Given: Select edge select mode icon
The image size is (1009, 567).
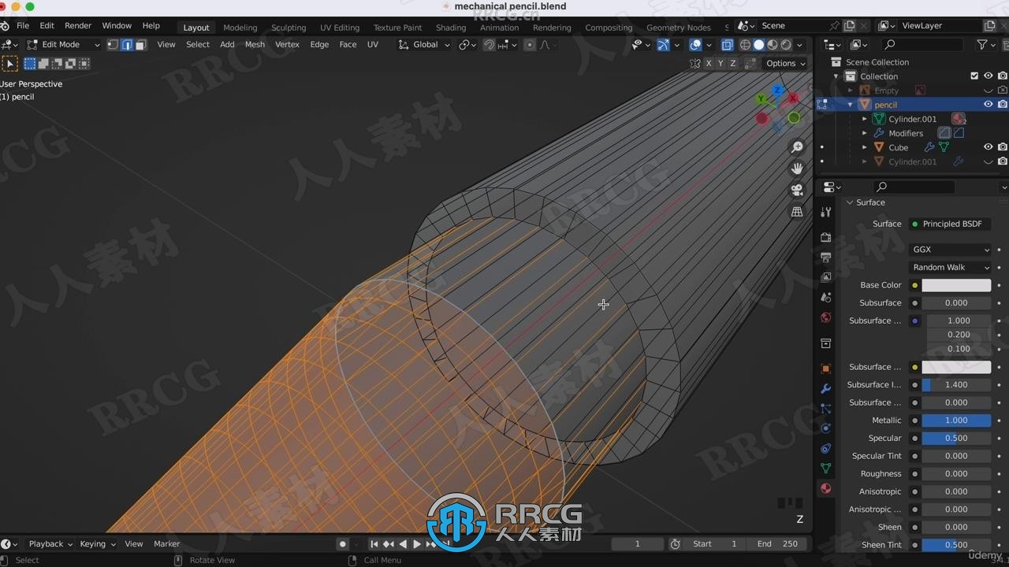Looking at the screenshot, I should [x=127, y=45].
